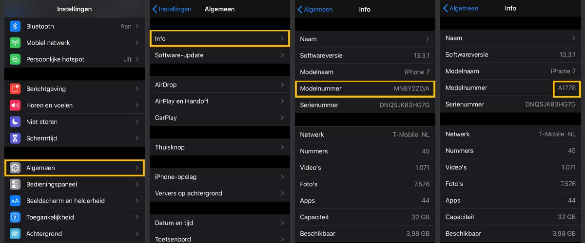This screenshot has width=585, height=243.
Task: Tap the Berichtgeving notification icon
Action: point(15,89)
